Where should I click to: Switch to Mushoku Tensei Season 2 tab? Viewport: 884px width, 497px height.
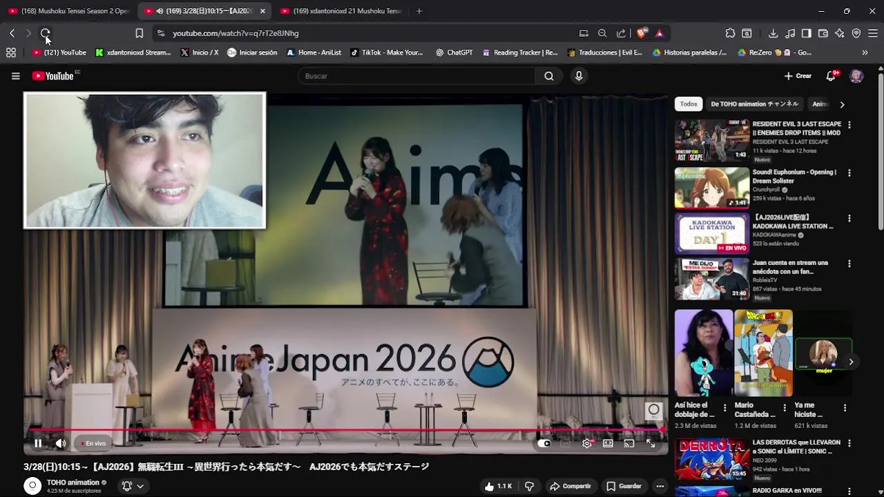click(x=68, y=11)
